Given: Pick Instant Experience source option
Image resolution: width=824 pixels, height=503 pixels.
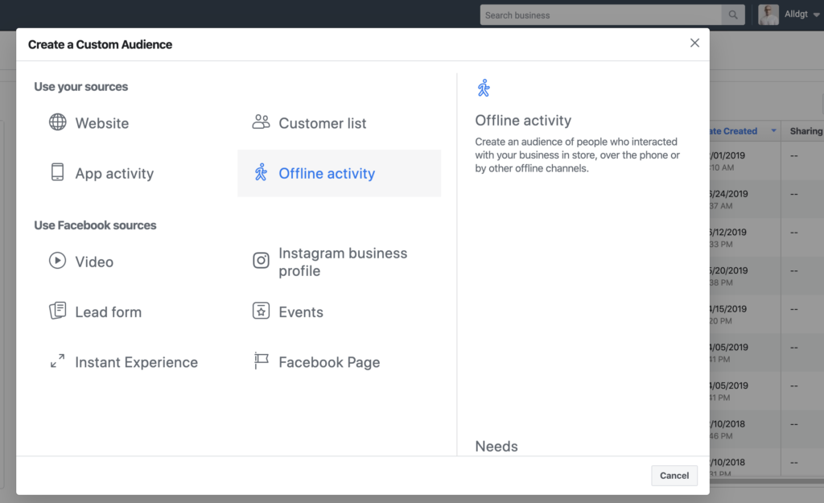Looking at the screenshot, I should [137, 362].
